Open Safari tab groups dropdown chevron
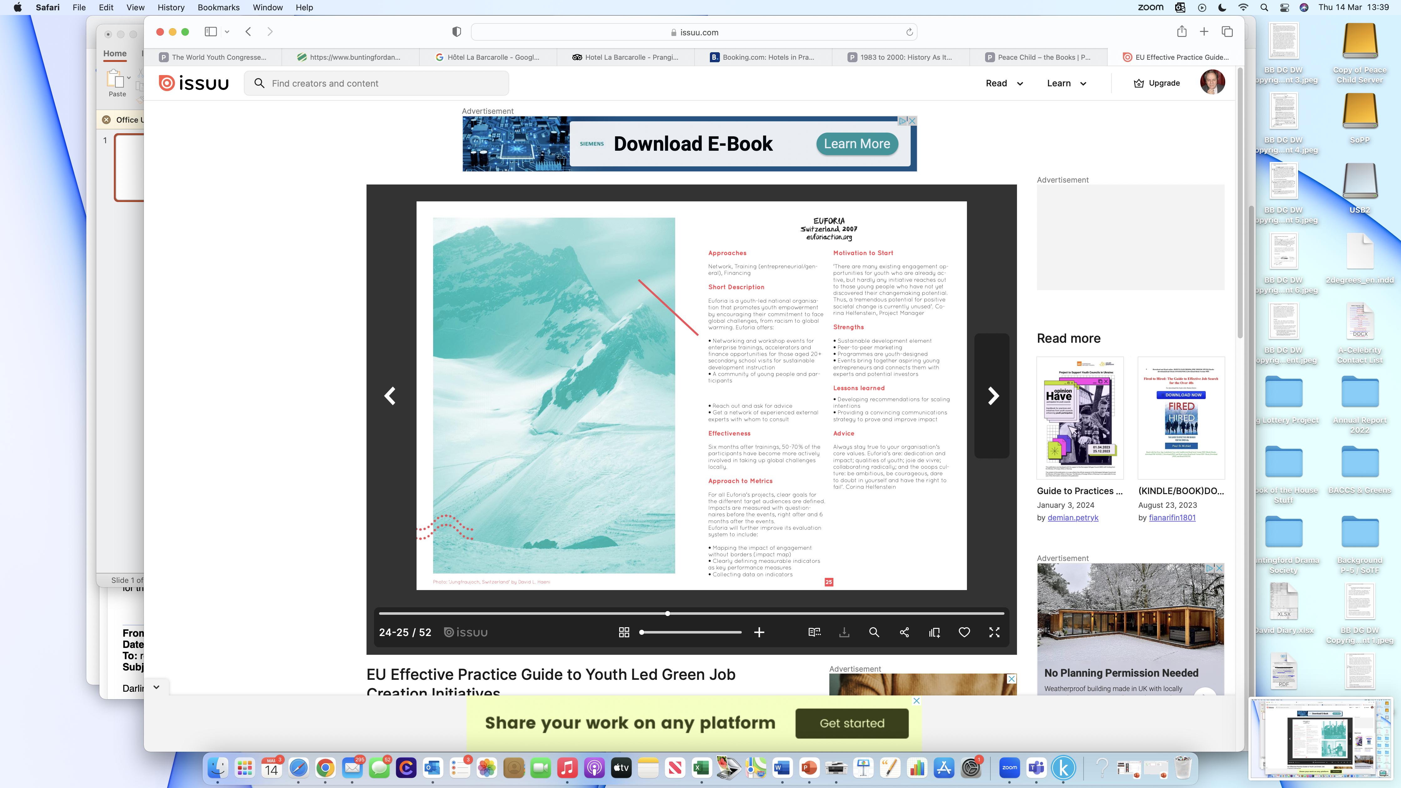This screenshot has width=1401, height=788. click(x=227, y=32)
